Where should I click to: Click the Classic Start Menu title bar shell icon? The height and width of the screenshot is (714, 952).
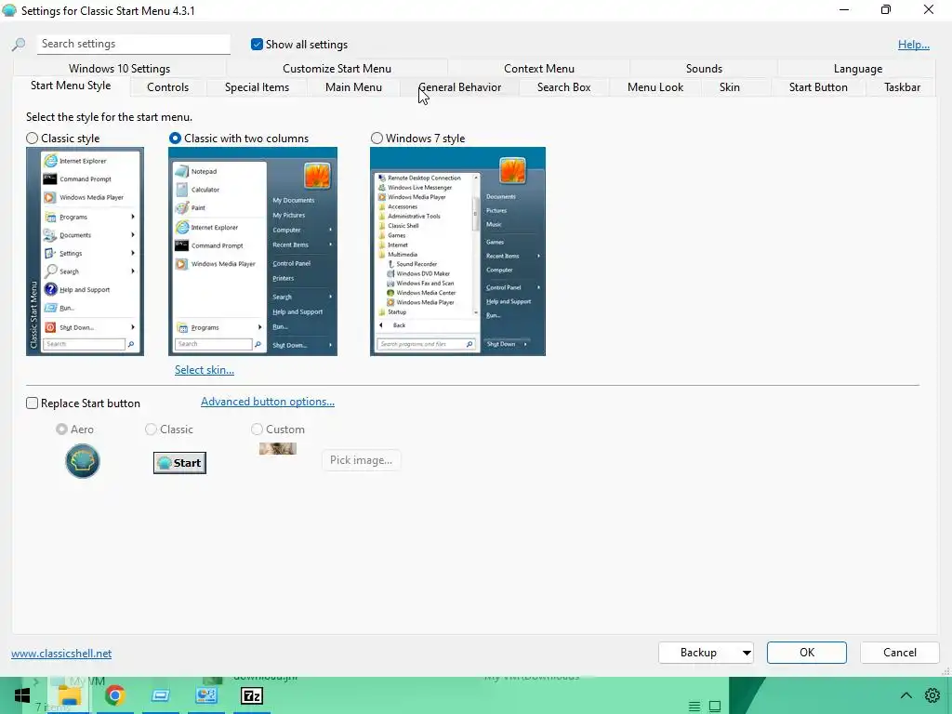[9, 10]
